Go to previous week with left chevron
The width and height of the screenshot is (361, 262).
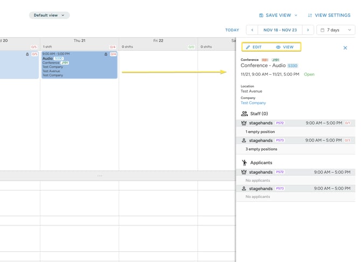click(x=252, y=30)
